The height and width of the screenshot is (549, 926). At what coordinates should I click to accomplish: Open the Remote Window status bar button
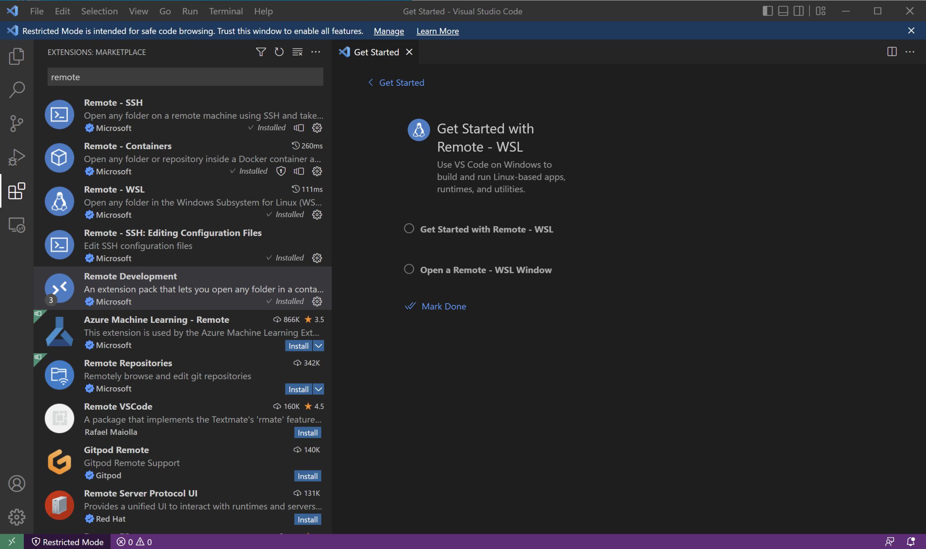[x=12, y=542]
